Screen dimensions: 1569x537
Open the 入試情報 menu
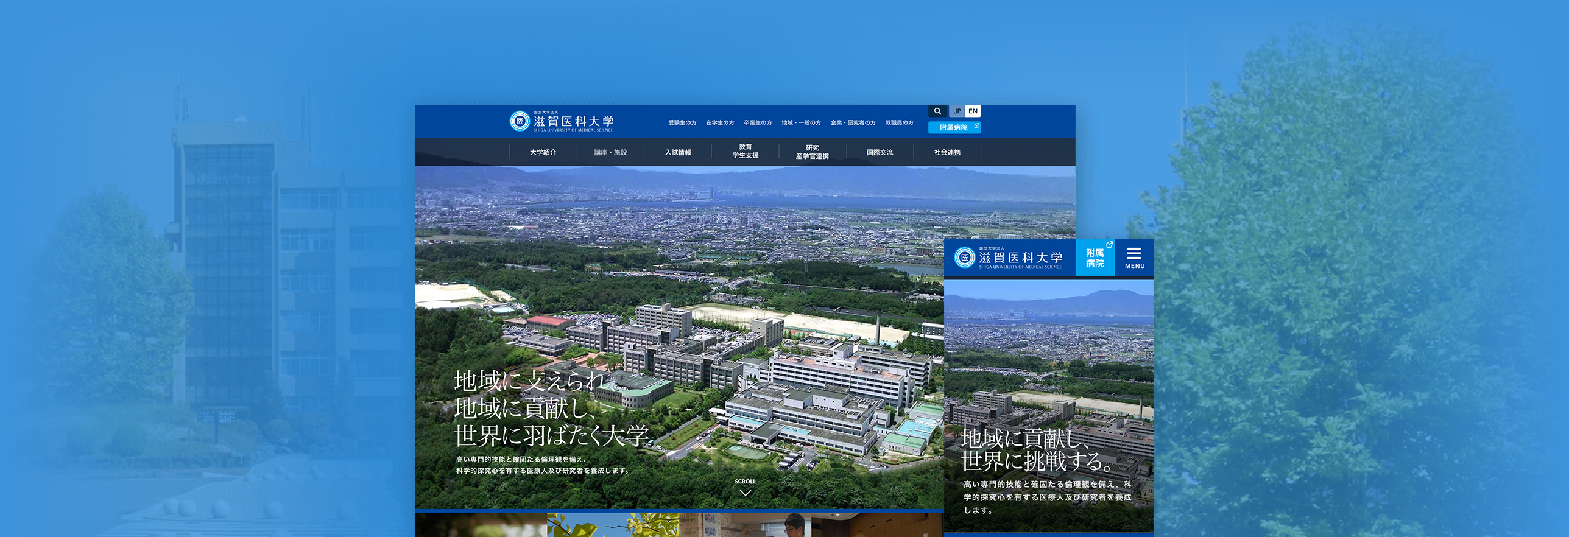point(678,152)
